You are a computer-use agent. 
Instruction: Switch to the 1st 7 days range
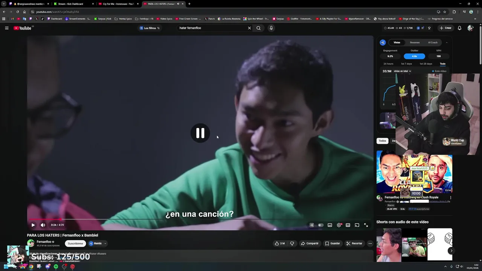pyautogui.click(x=406, y=64)
